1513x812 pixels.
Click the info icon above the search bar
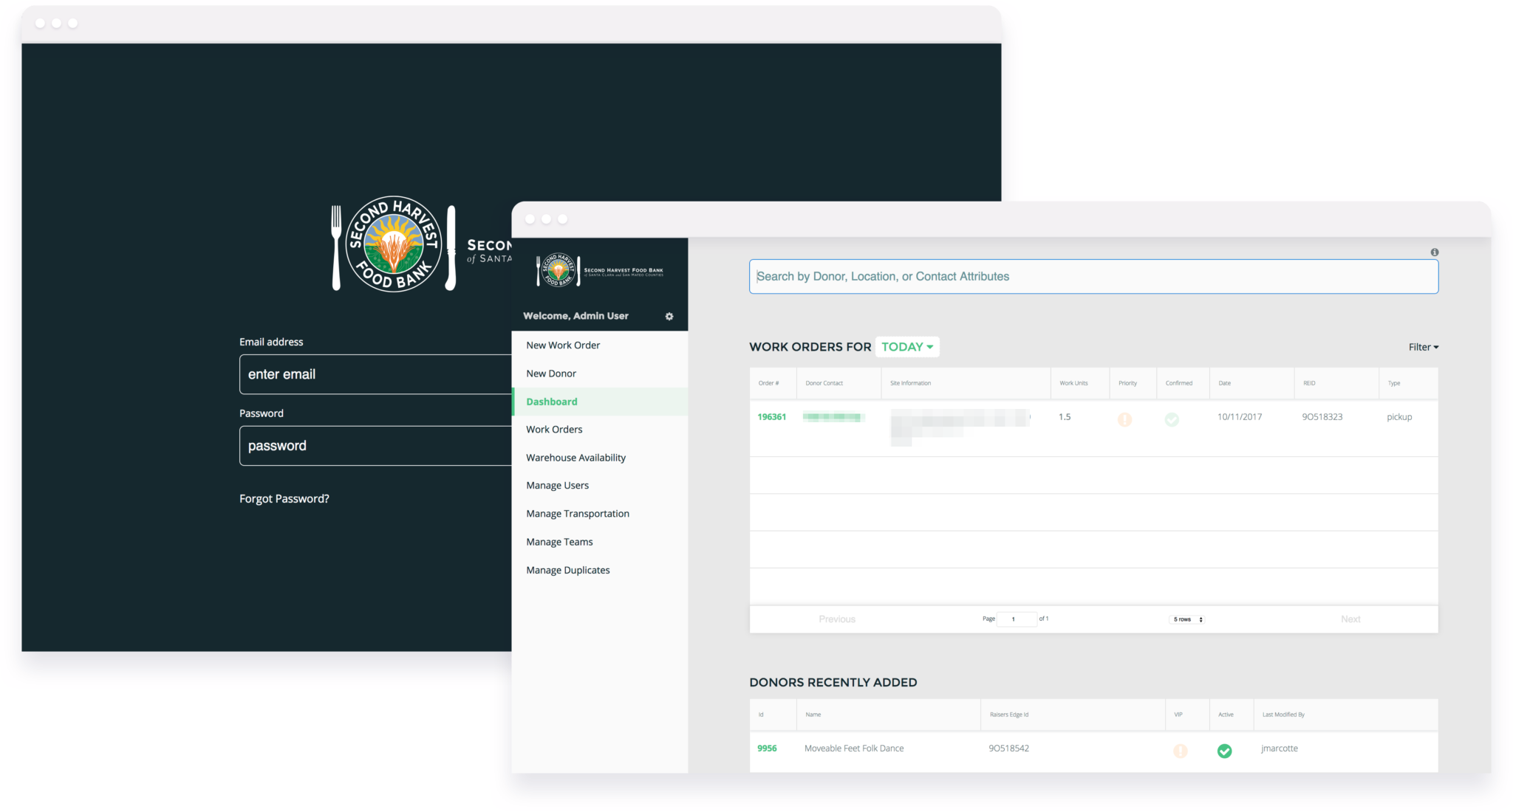click(x=1434, y=252)
